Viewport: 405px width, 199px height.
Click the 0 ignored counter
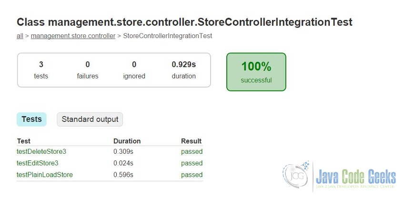tap(134, 70)
